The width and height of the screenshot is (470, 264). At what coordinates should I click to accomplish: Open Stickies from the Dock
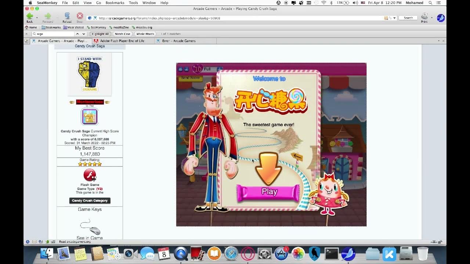80,254
